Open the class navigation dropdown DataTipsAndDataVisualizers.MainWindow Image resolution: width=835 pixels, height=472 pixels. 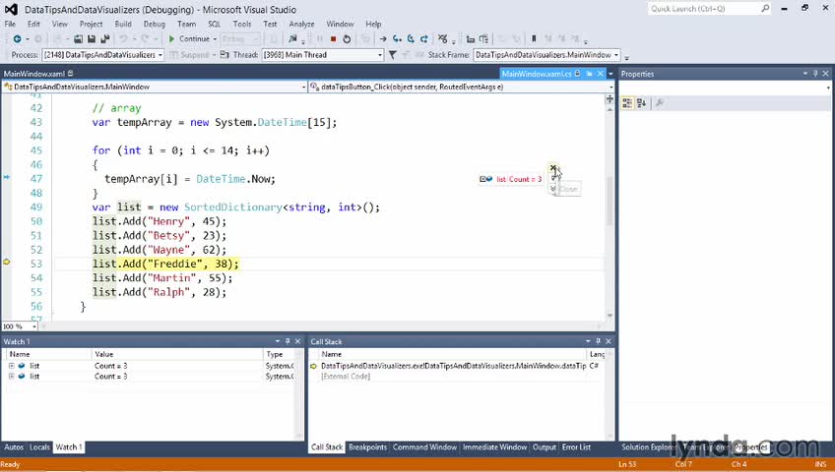pos(303,87)
